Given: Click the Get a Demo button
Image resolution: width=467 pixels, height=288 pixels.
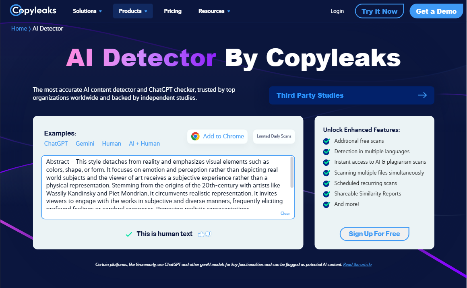Looking at the screenshot, I should click(x=436, y=11).
